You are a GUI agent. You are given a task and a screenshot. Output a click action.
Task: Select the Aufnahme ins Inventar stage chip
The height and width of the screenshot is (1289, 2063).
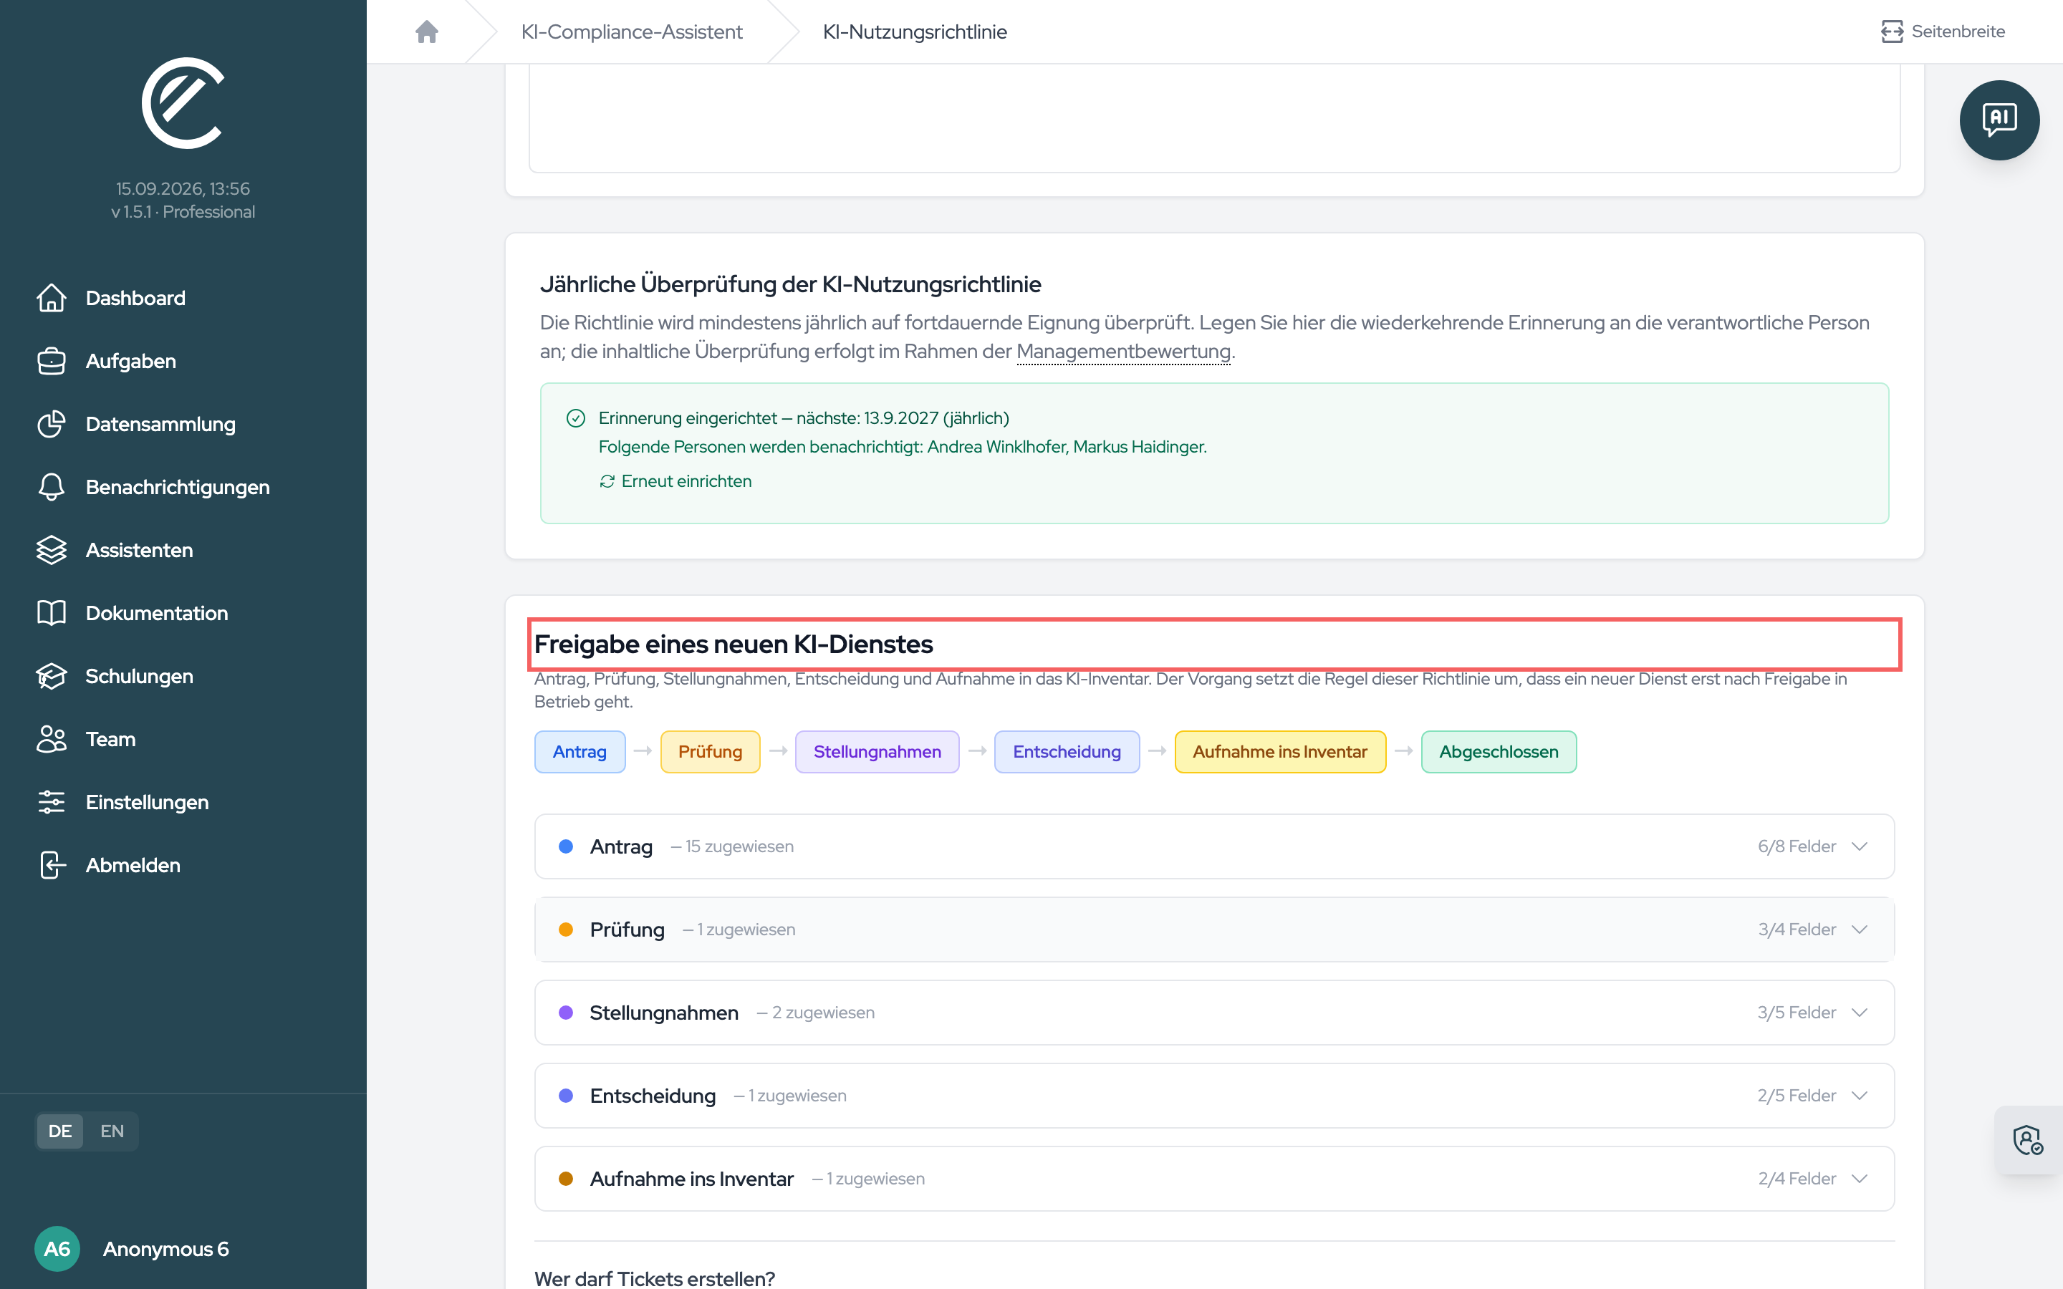1279,752
